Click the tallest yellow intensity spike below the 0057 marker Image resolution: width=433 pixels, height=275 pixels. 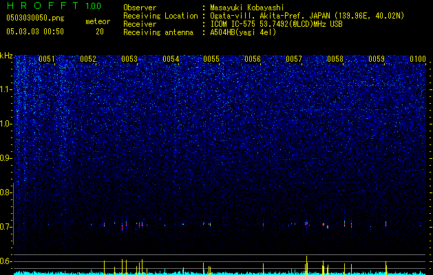pos(306,265)
